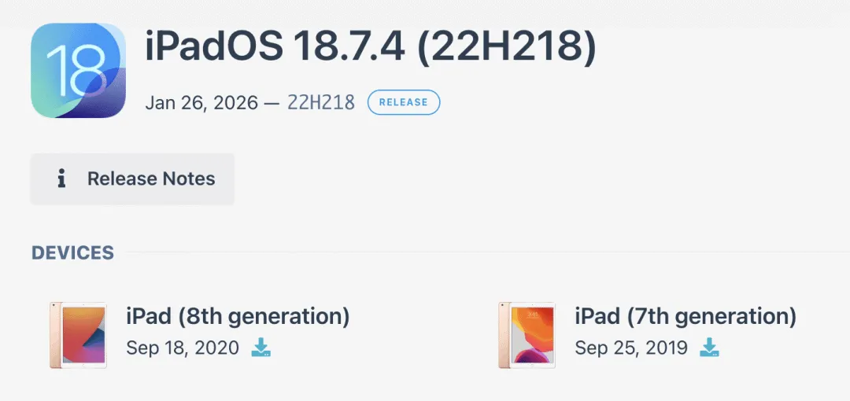850x401 pixels.
Task: Download firmware for iPad (7th generation)
Action: [x=710, y=348]
